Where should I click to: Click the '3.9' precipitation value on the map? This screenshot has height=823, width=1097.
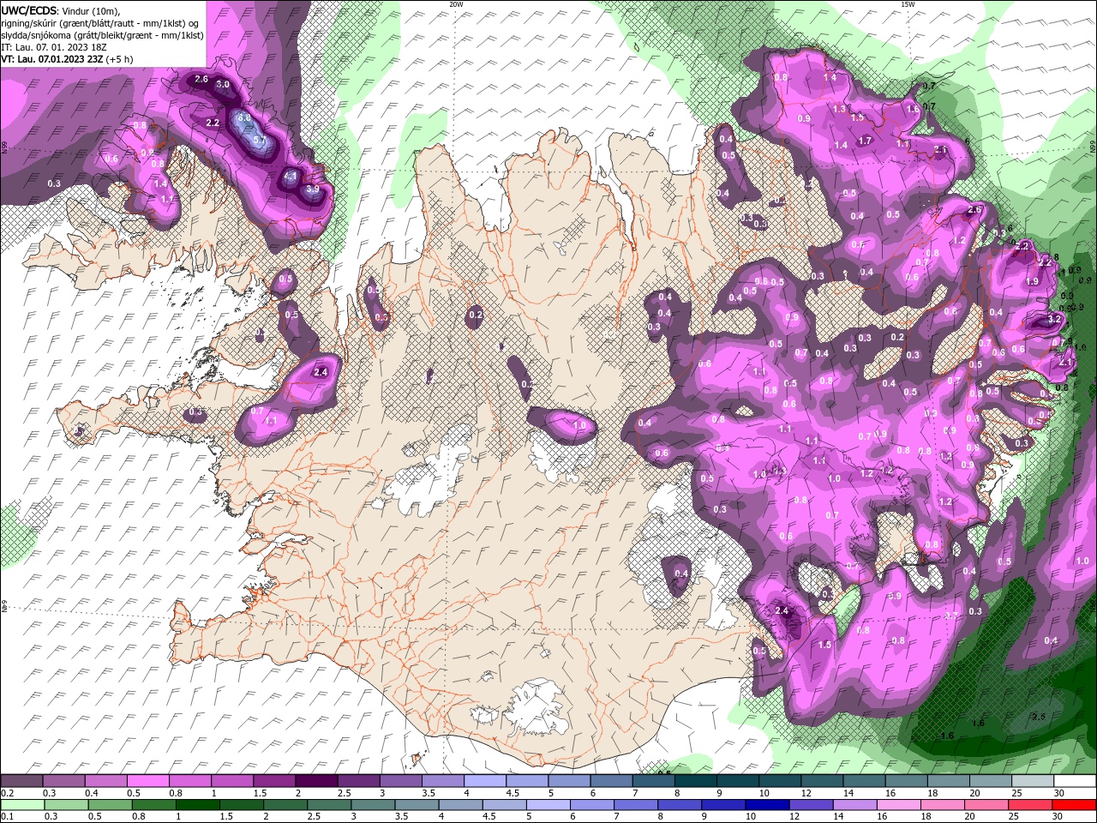313,189
